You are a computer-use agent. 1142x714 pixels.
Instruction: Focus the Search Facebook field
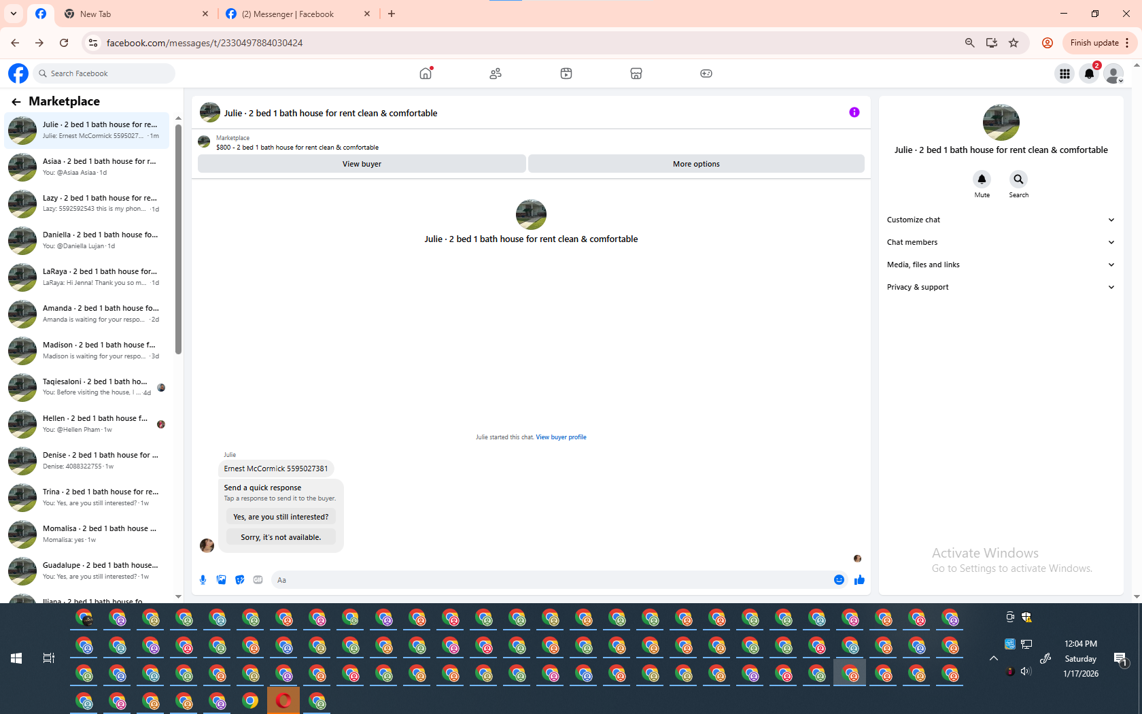click(104, 73)
